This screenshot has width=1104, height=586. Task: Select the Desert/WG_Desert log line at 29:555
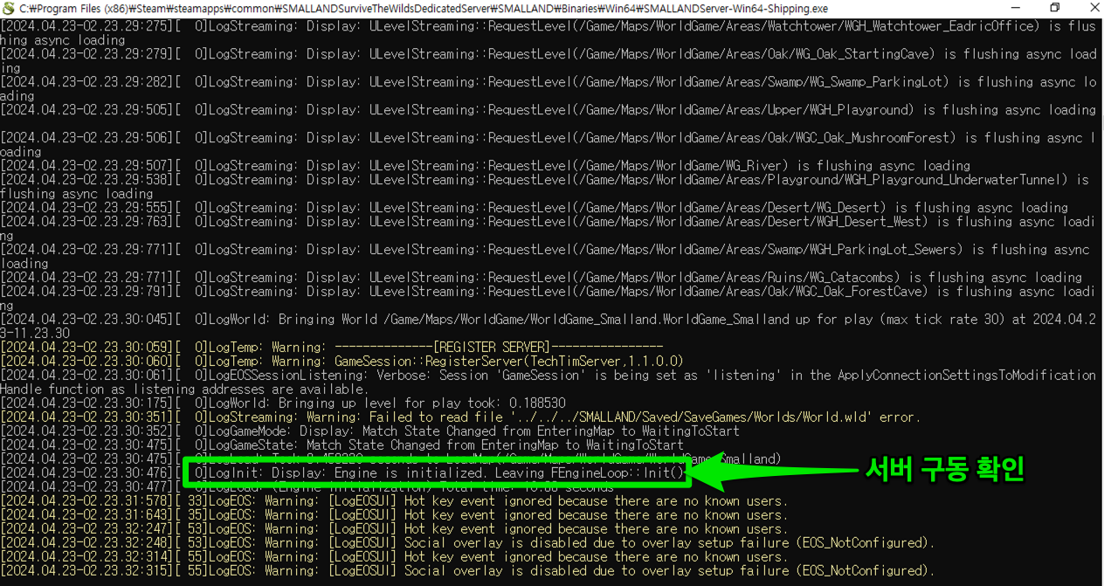[x=534, y=208]
